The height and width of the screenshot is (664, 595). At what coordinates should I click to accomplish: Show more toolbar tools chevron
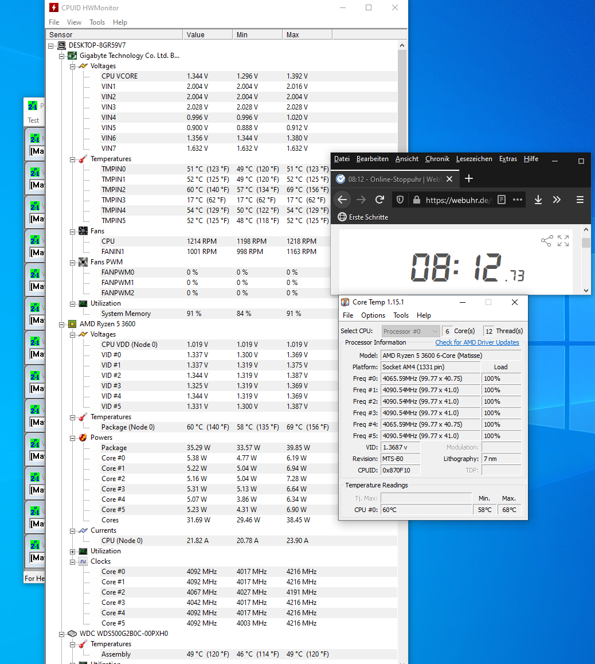(557, 200)
